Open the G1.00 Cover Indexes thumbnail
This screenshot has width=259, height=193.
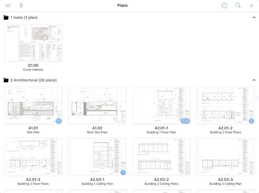click(x=33, y=43)
